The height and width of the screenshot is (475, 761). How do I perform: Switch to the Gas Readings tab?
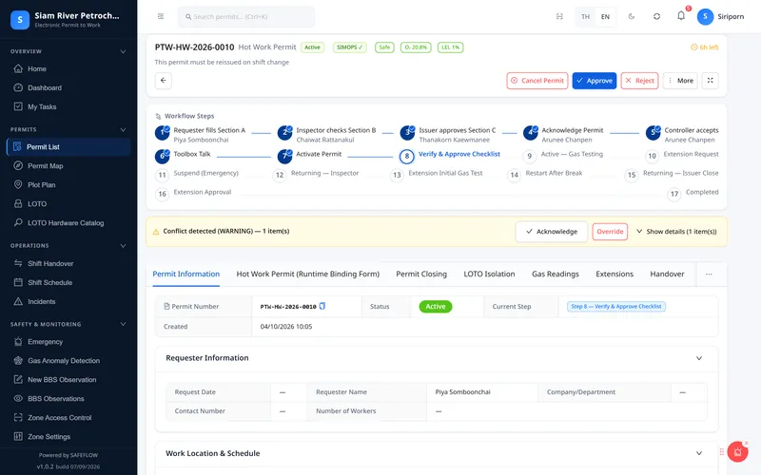coord(556,274)
